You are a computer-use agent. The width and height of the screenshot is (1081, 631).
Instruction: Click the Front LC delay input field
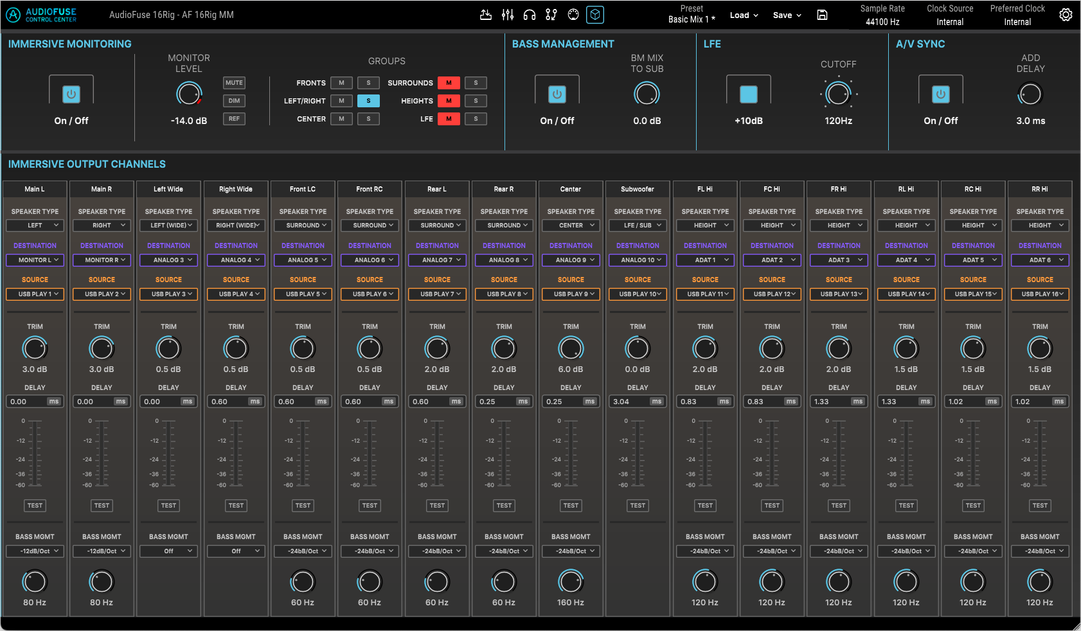[x=303, y=402]
